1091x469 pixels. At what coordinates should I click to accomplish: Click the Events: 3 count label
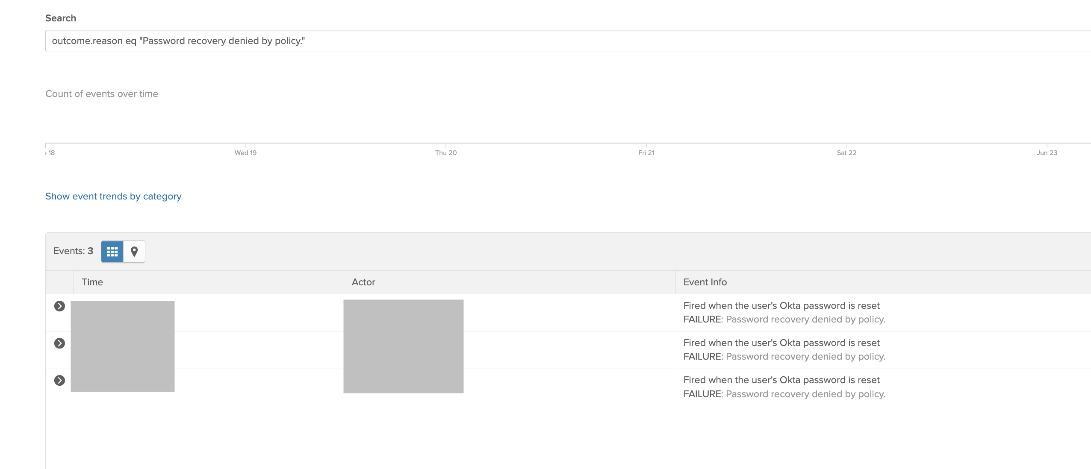pos(73,251)
